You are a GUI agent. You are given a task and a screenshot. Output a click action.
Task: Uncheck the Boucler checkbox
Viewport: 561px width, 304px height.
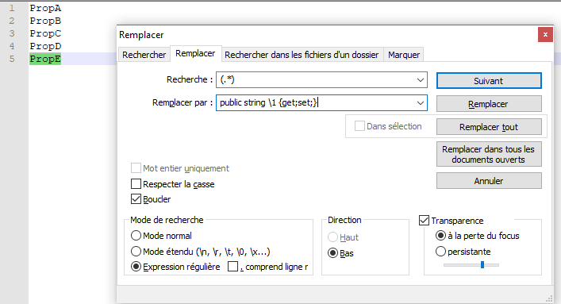136,199
